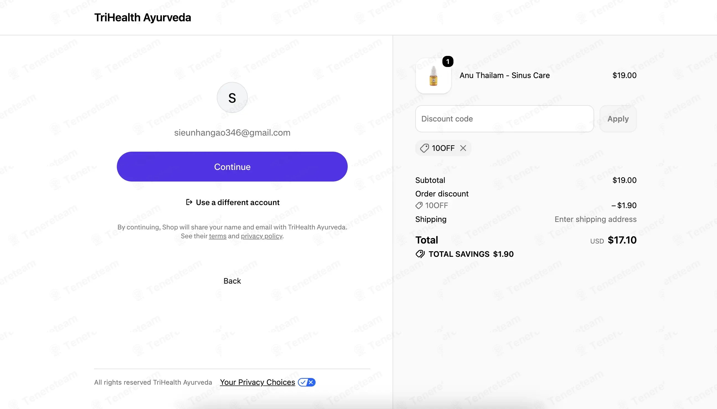717x409 pixels.
Task: Open the Anu Thailam product thumbnail
Action: [433, 76]
